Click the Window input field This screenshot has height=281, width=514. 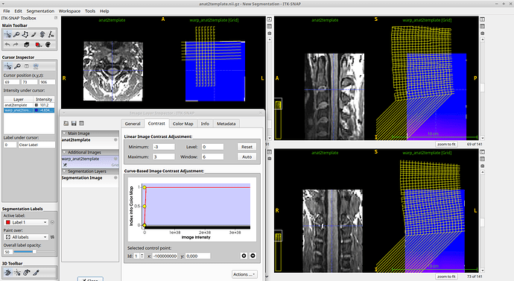coord(212,157)
